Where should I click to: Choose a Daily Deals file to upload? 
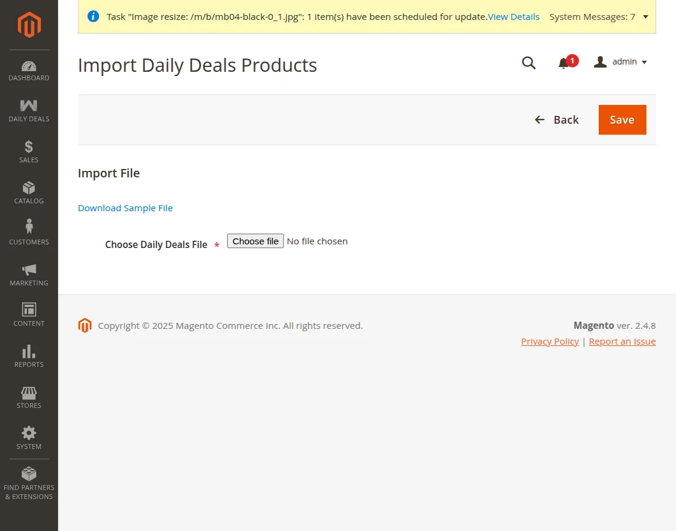click(255, 241)
